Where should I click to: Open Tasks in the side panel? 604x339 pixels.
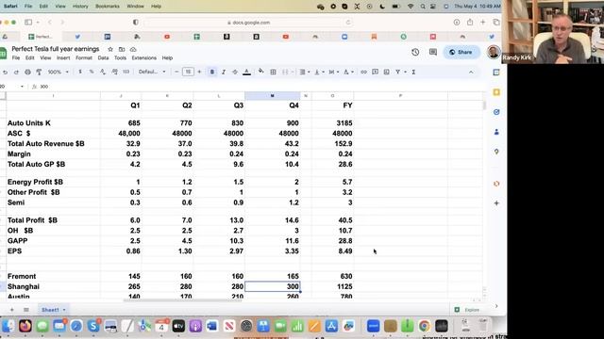coord(496,112)
